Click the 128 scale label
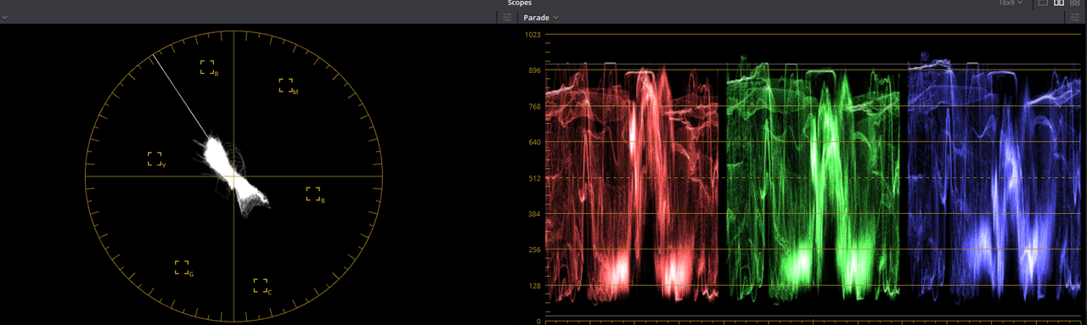1087x325 pixels. pyautogui.click(x=534, y=286)
